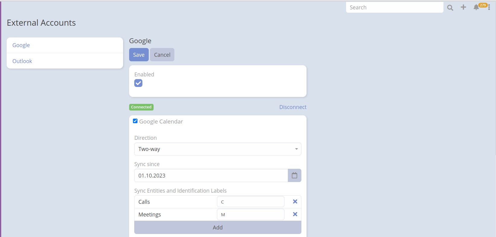Open the quick create plus menu
Image resolution: width=496 pixels, height=237 pixels.
point(463,7)
